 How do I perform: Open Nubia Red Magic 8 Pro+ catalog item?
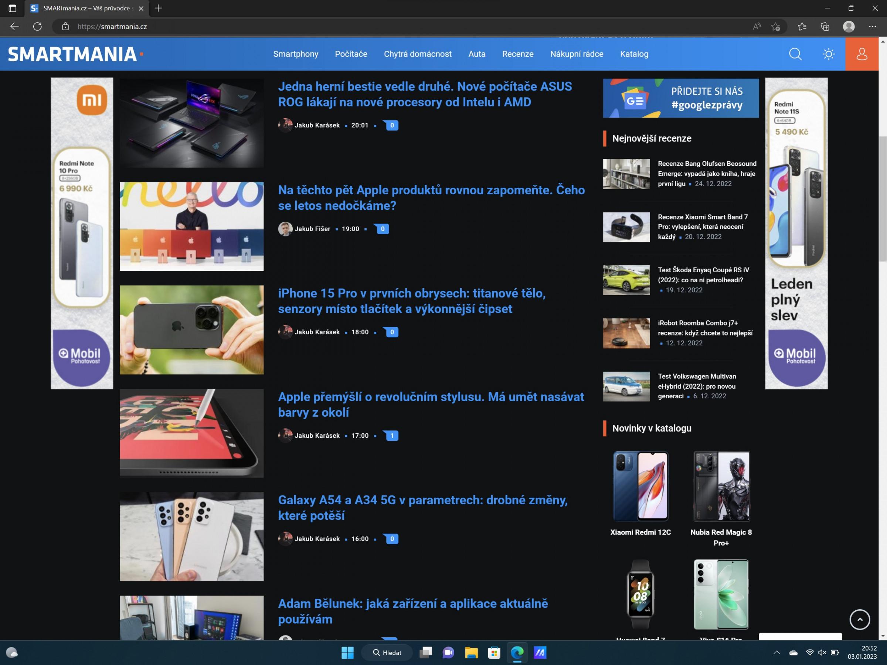(x=721, y=499)
